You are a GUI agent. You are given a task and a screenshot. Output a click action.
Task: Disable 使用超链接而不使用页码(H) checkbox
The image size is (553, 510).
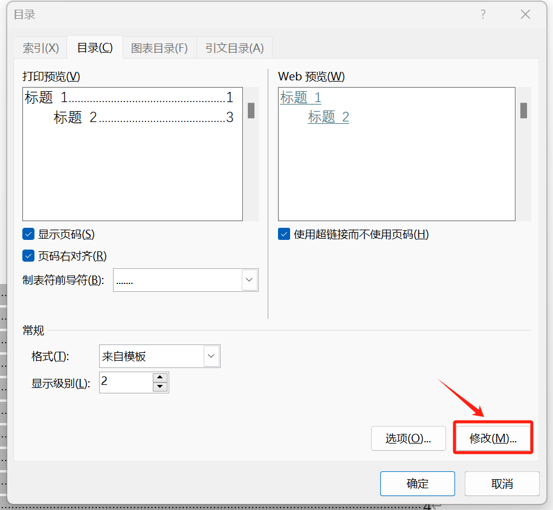click(x=284, y=234)
